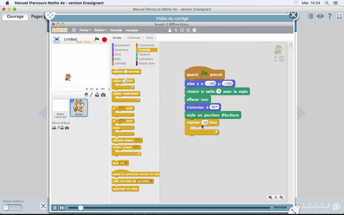Open the Conseils menu

[x=116, y=30]
